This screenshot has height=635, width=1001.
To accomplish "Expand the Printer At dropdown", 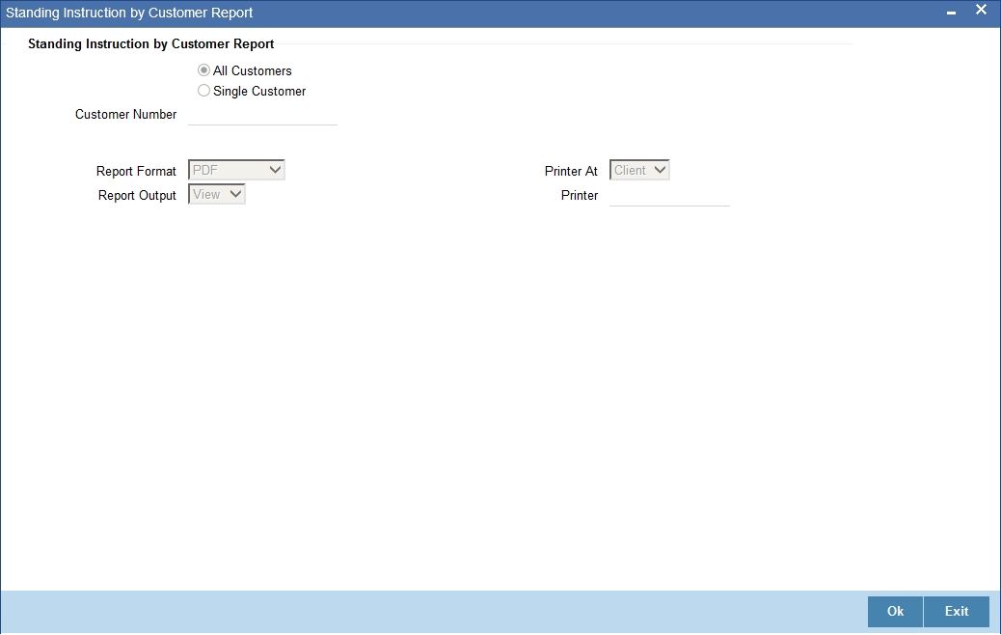I will 639,171.
